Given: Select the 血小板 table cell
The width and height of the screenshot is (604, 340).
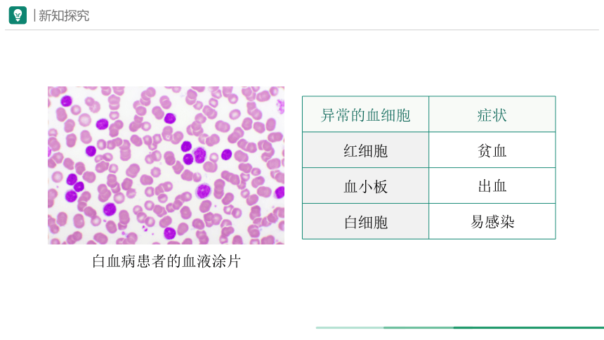Looking at the screenshot, I should point(365,185).
